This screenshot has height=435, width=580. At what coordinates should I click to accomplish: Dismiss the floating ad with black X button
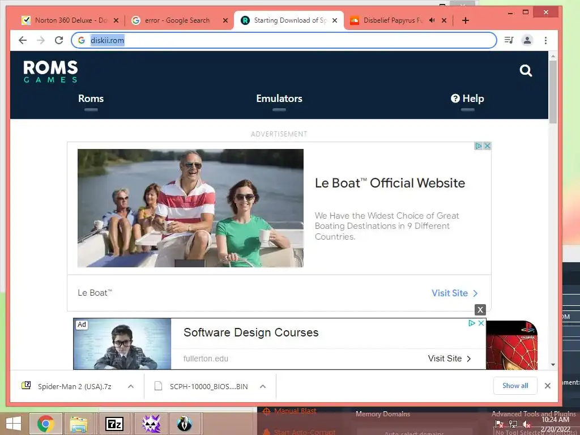click(x=480, y=310)
